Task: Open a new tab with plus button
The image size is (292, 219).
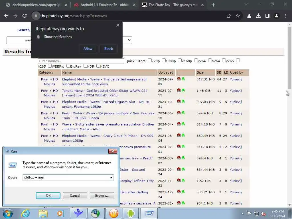Action: point(213,5)
